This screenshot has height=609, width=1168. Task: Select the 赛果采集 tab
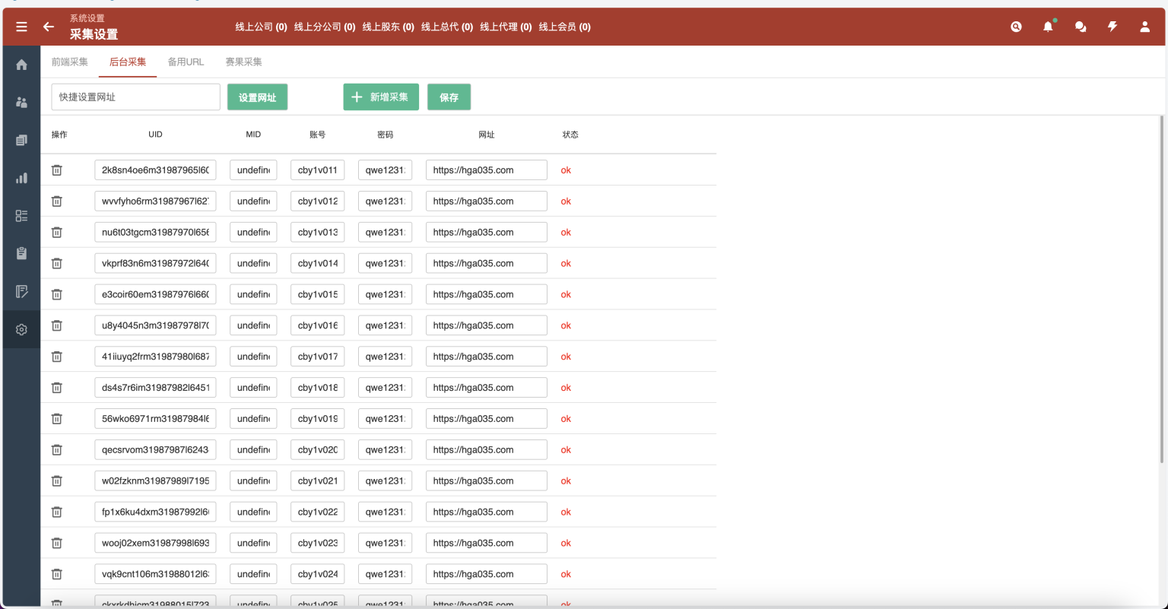243,62
